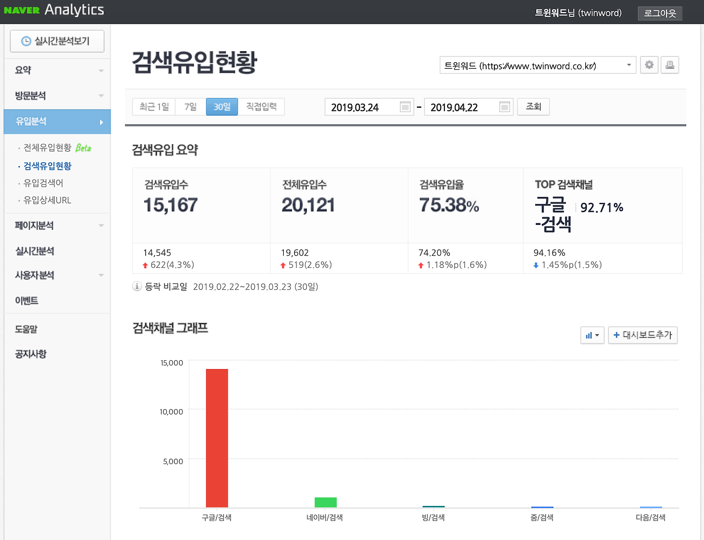Click the 줌/검색 axis label
This screenshot has width=704, height=540.
tap(542, 517)
